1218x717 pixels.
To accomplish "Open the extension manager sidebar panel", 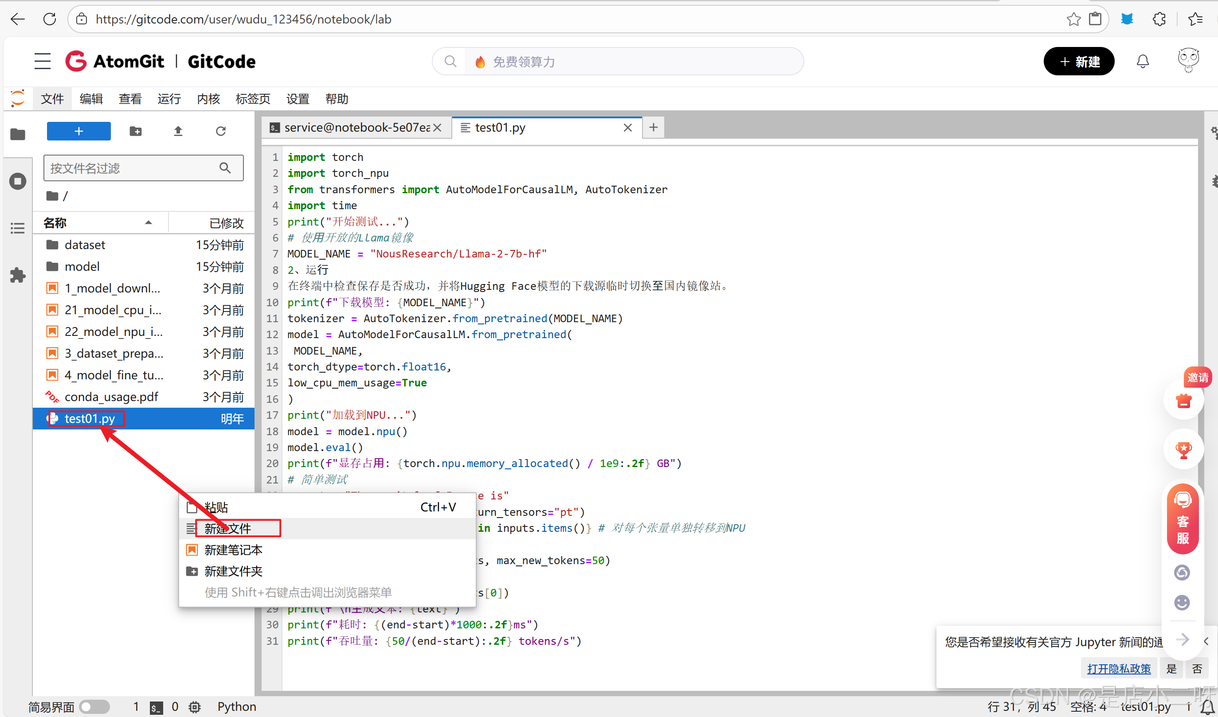I will [17, 275].
